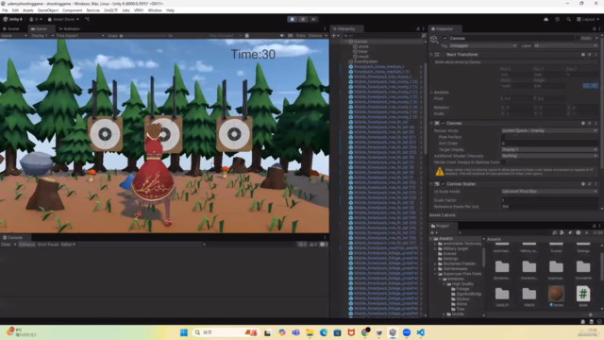Open the File menu
This screenshot has height=340, width=604.
coord(5,10)
